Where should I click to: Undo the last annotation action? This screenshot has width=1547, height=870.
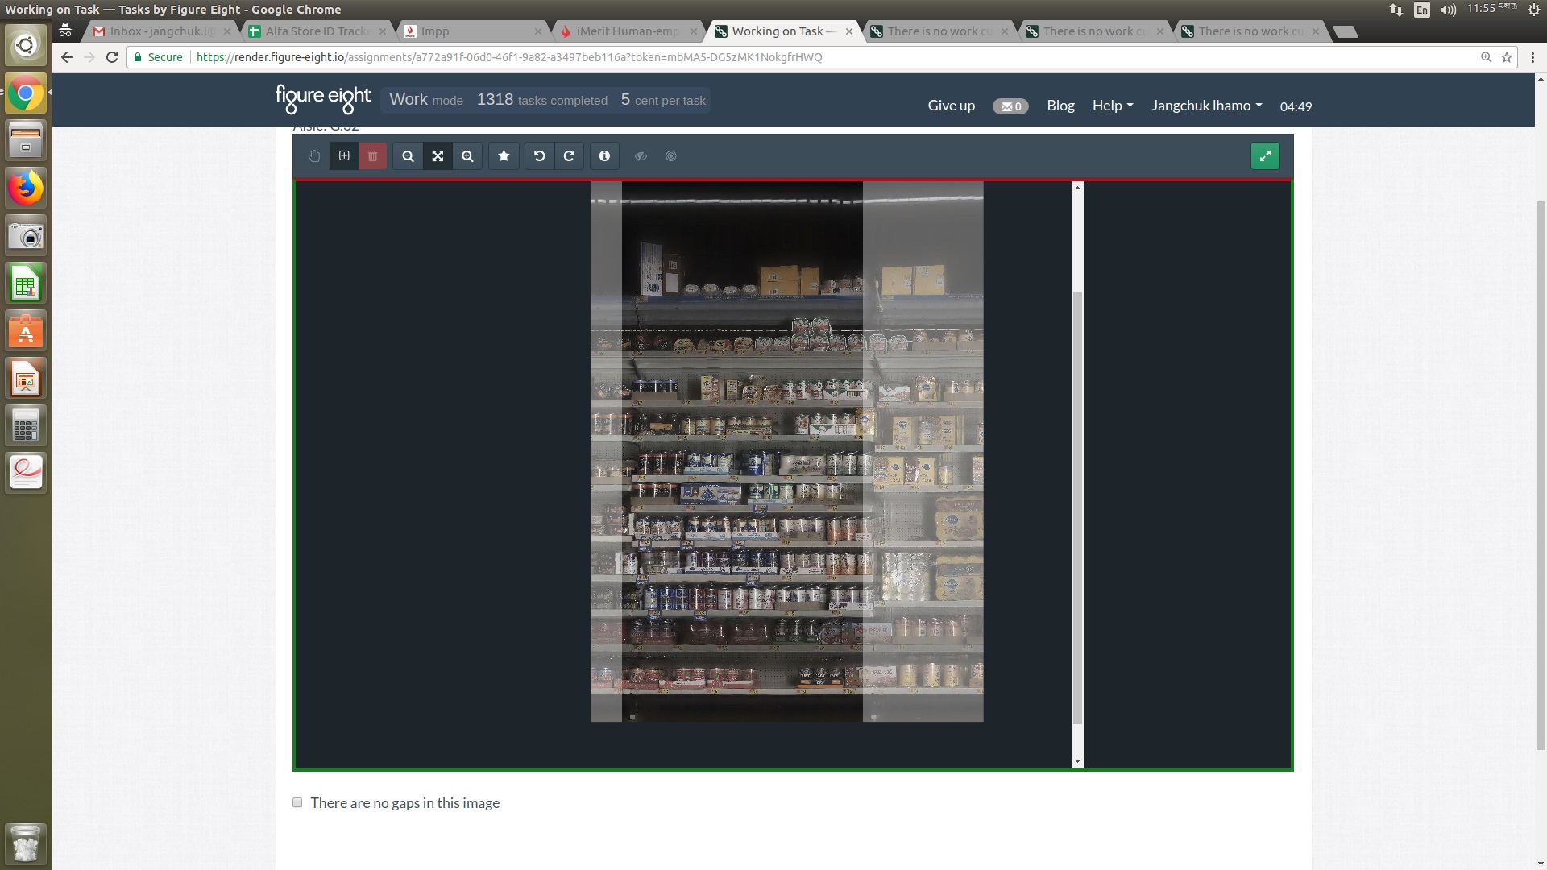pyautogui.click(x=540, y=156)
